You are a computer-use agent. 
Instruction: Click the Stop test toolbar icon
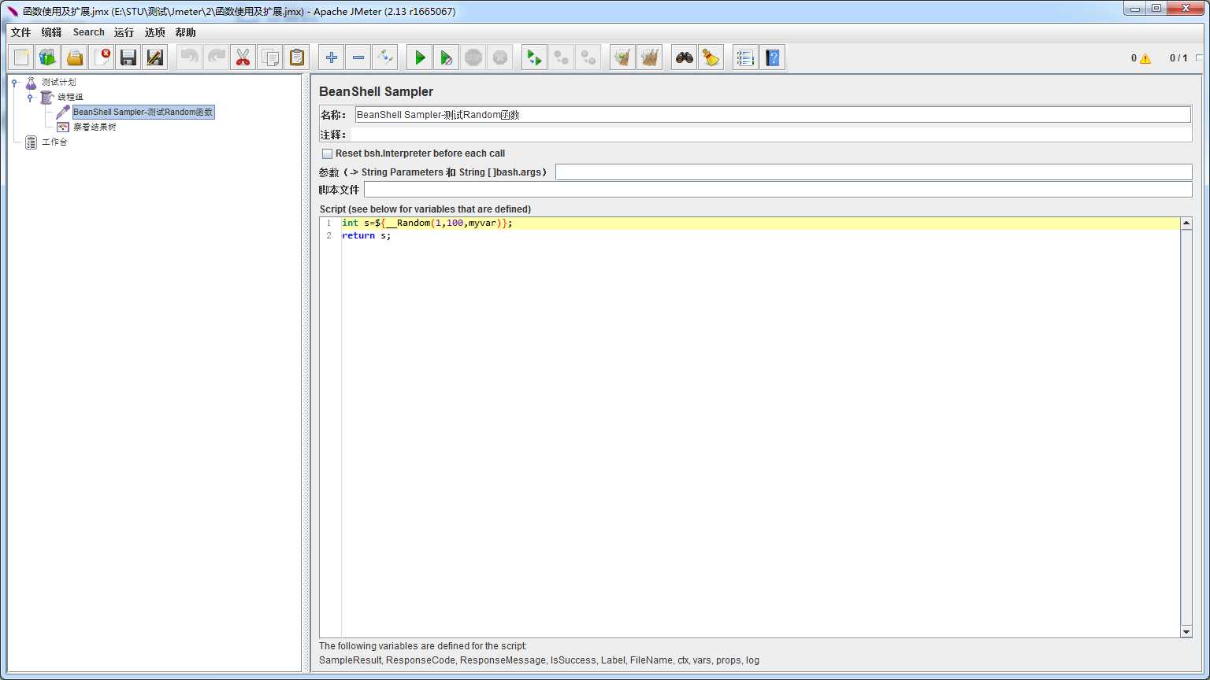pos(473,57)
